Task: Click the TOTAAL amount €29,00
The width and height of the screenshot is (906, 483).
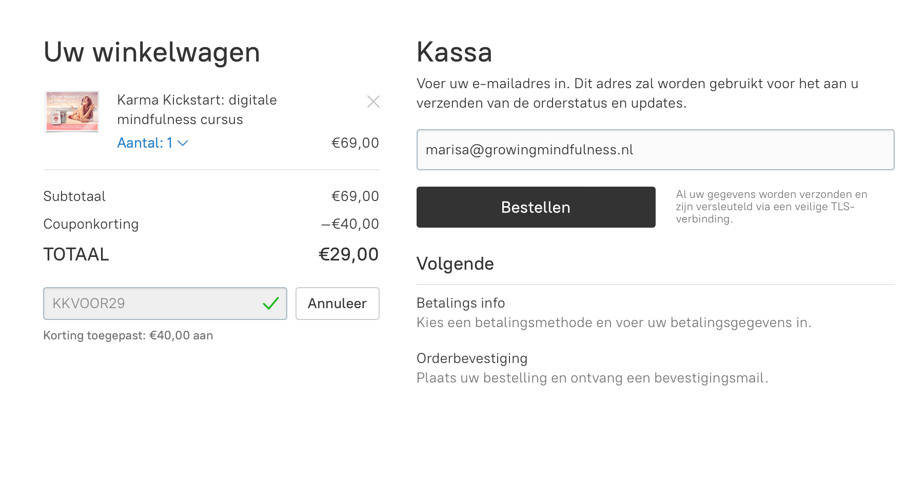Action: [x=348, y=254]
